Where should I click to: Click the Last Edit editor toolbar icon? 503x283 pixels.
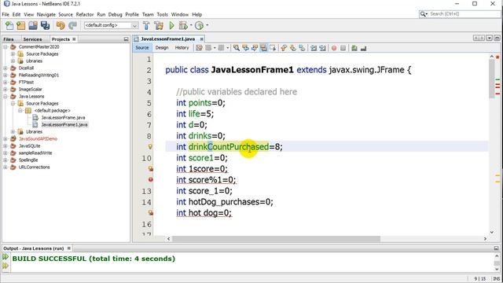point(199,48)
